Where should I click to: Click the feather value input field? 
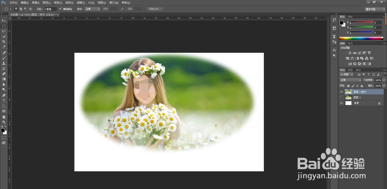pos(50,9)
